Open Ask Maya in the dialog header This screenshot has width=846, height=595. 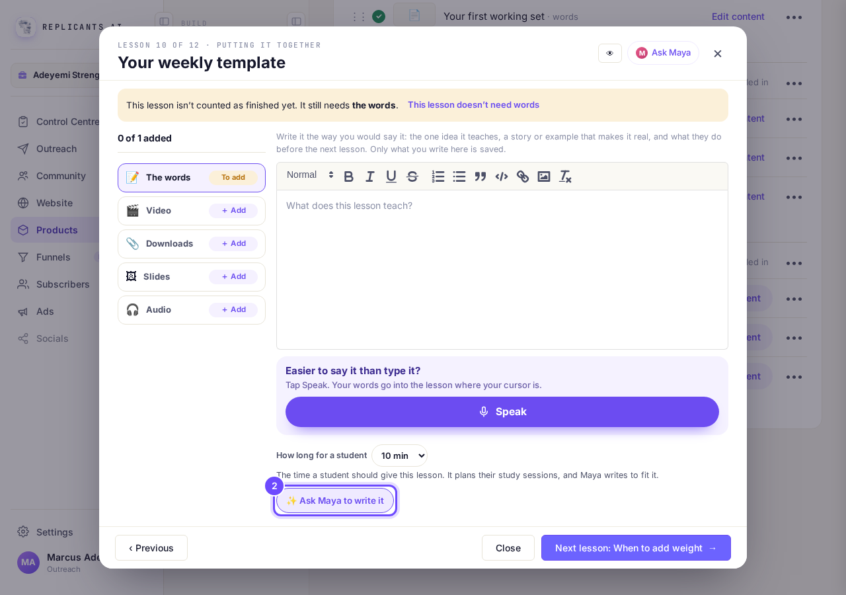[663, 53]
